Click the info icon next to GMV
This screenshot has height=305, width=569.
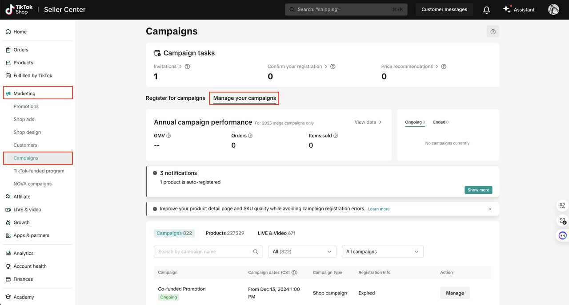click(168, 136)
